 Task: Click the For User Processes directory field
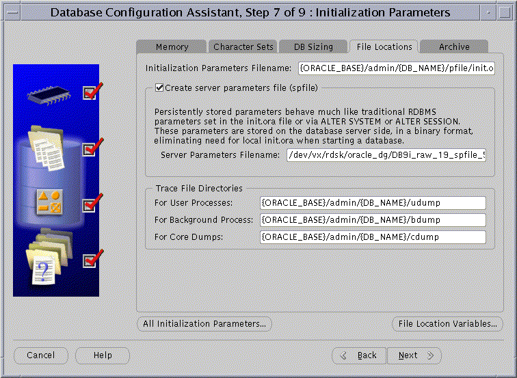373,203
